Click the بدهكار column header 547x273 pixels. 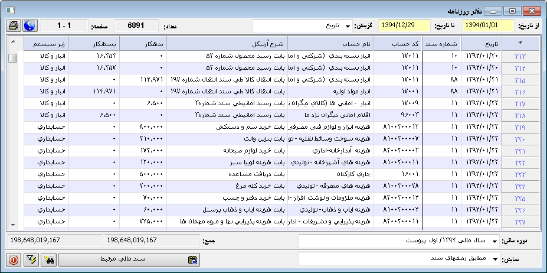(x=143, y=44)
